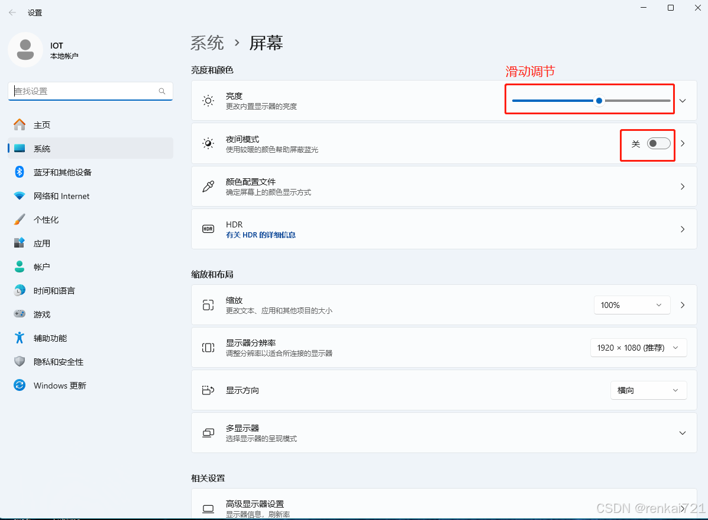The height and width of the screenshot is (520, 708).
Task: Open the display orientation dropdown
Action: (648, 390)
